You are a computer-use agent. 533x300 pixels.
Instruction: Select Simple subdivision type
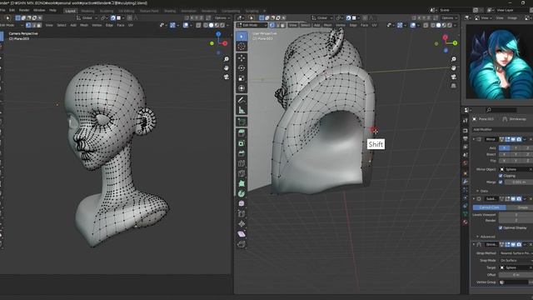(x=520, y=207)
